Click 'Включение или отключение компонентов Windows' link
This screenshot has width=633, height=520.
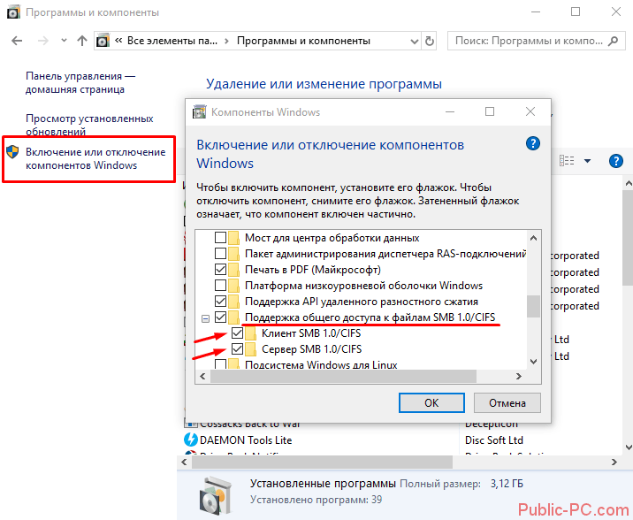[95, 158]
